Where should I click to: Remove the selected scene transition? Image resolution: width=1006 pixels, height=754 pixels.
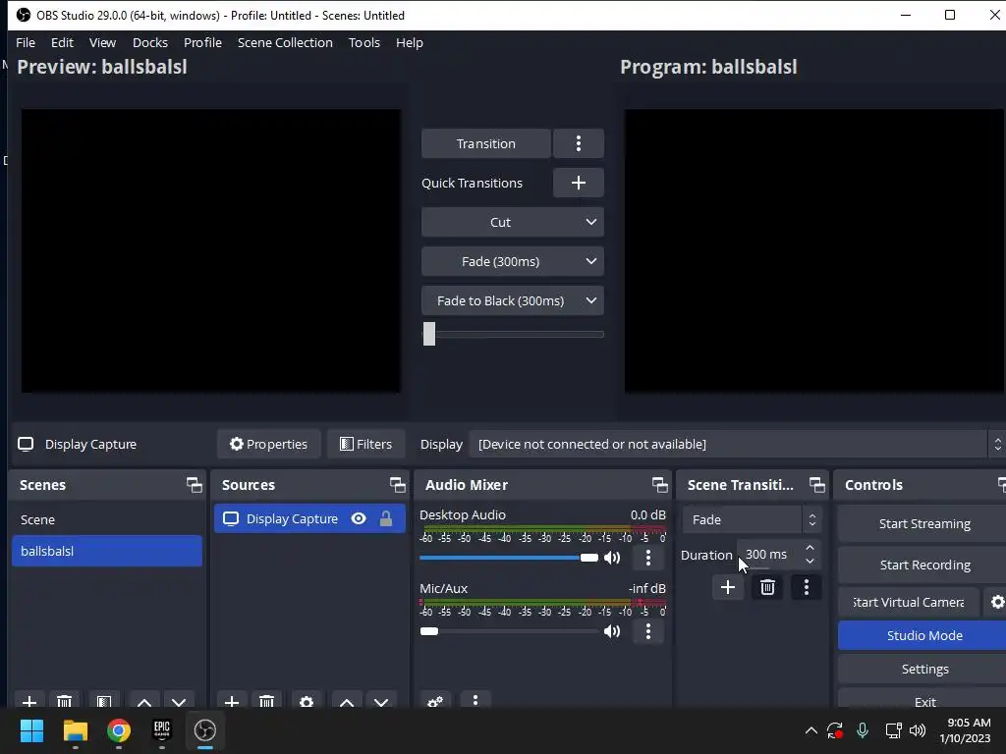click(767, 587)
